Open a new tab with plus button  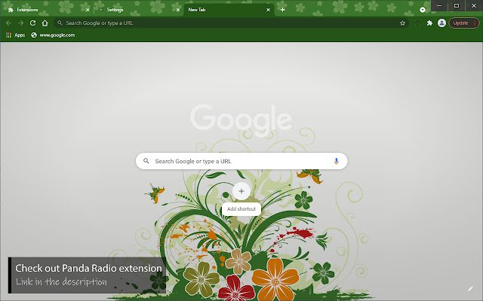[282, 10]
